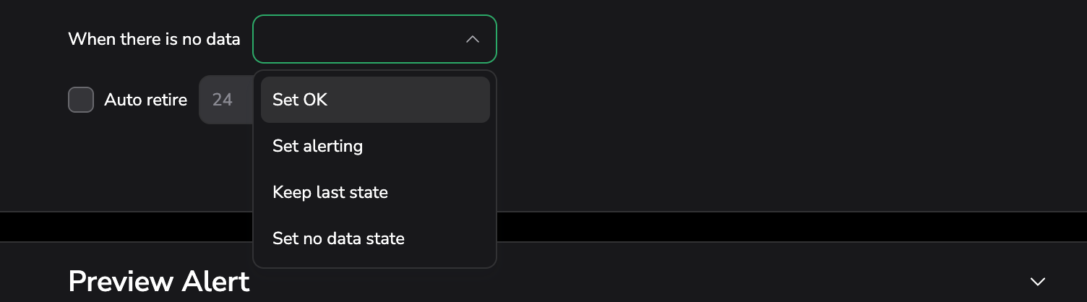Tick the box beside Auto retire
This screenshot has height=302, width=1087.
click(81, 100)
